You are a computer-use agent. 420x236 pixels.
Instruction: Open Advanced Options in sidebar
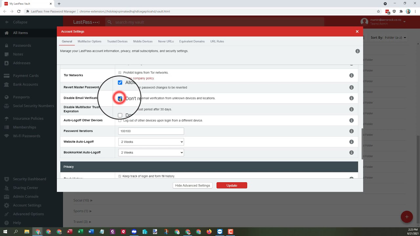tap(24, 214)
